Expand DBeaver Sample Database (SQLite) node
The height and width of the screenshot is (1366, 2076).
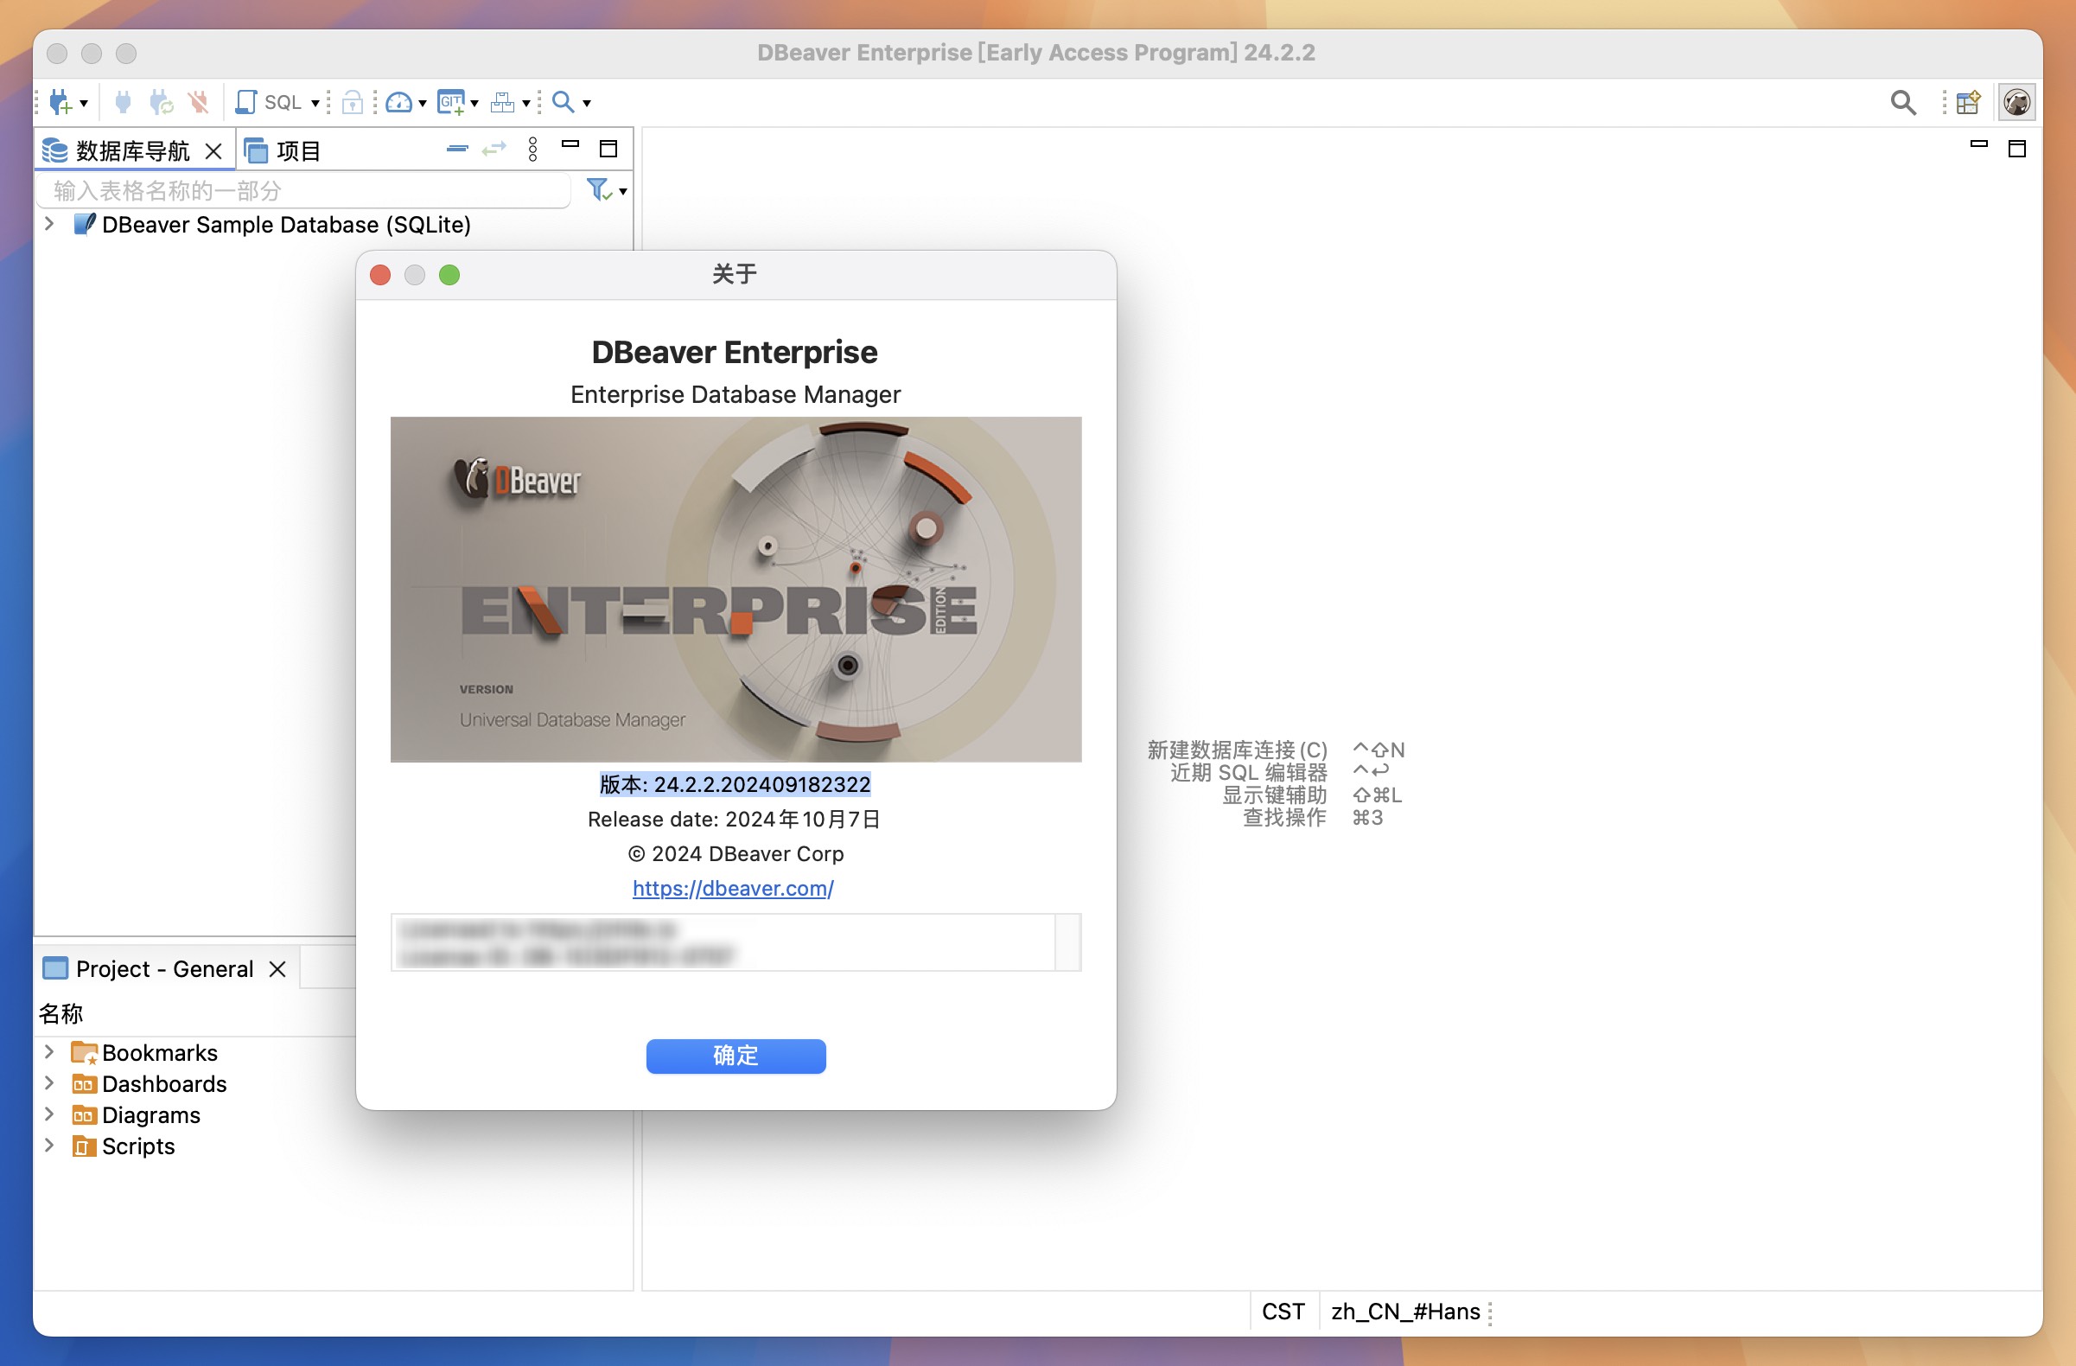click(x=50, y=224)
